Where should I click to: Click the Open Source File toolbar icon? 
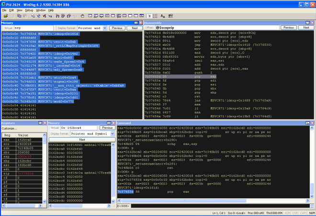6,16
